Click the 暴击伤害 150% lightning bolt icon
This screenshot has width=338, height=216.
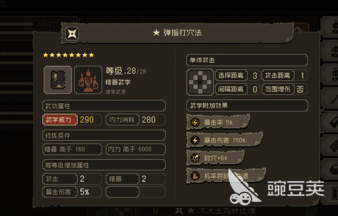(x=195, y=140)
